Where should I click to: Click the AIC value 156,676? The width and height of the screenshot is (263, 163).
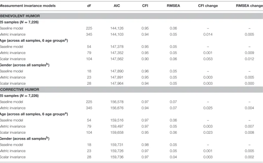(x=117, y=108)
